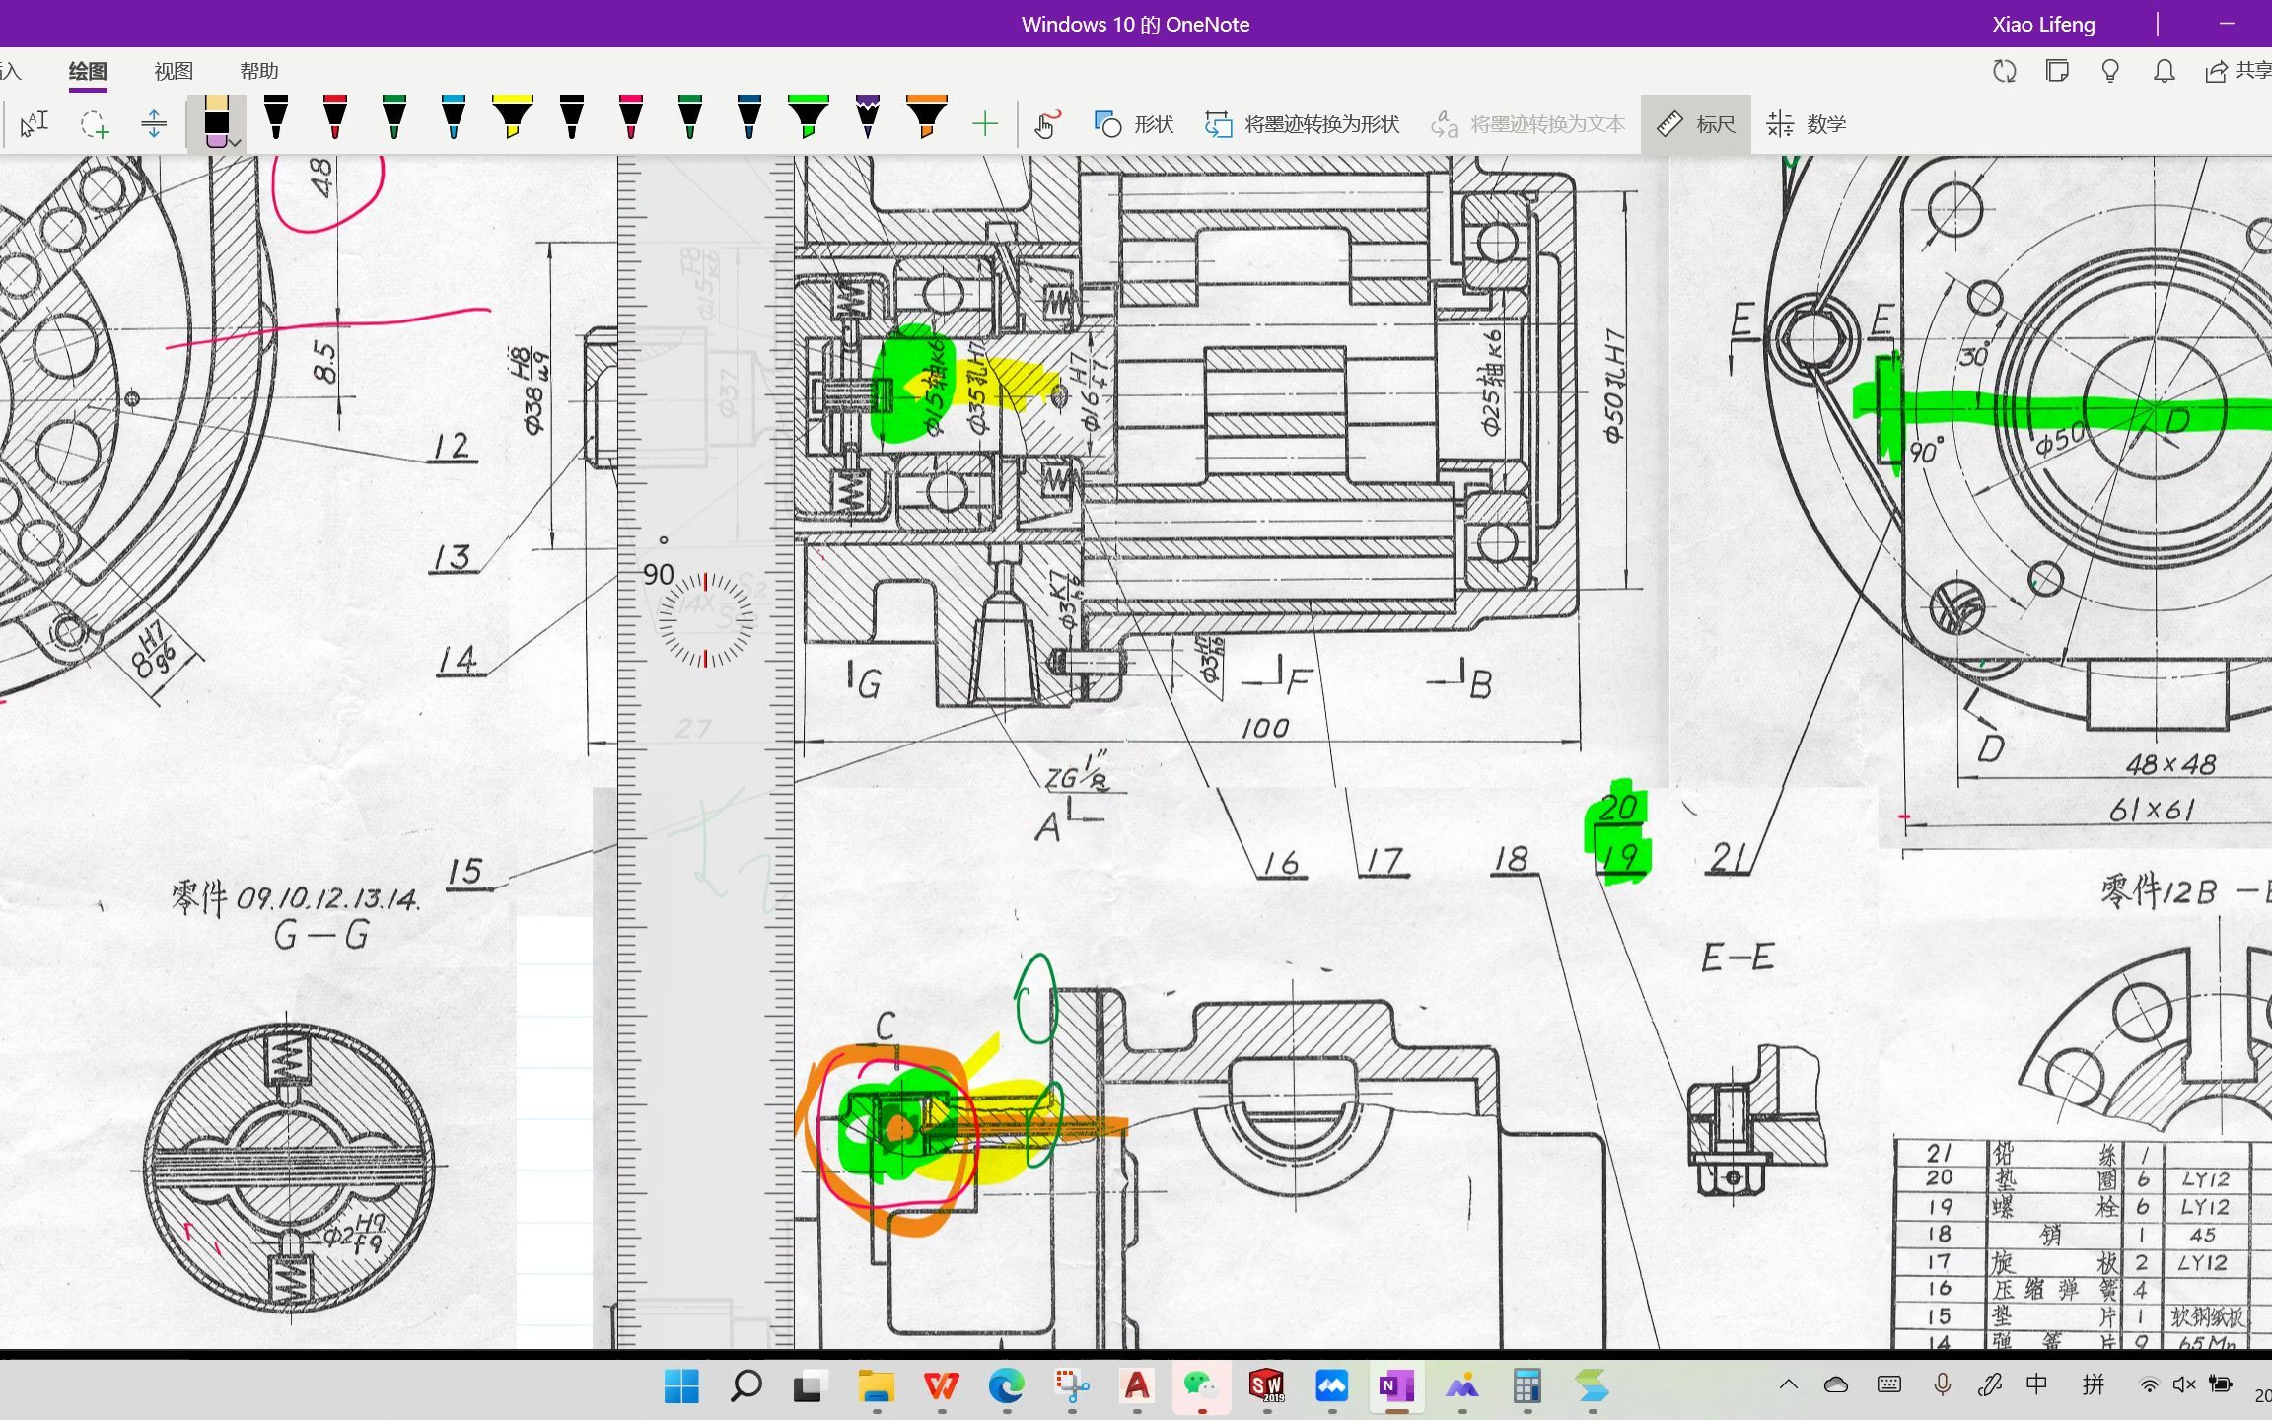Open Snipping Tool from taskbar
Viewport: 2272px width, 1420px height.
click(x=1072, y=1386)
